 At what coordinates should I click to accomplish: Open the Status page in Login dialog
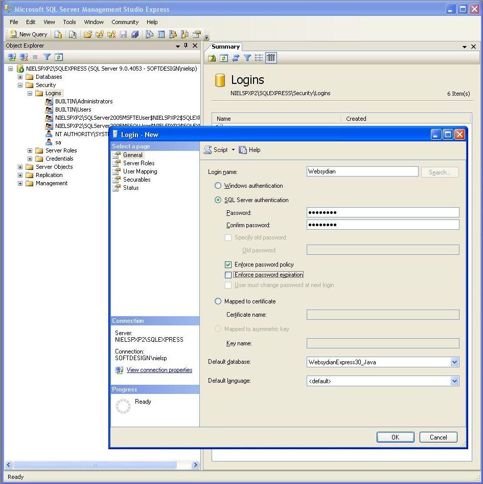pyautogui.click(x=131, y=188)
